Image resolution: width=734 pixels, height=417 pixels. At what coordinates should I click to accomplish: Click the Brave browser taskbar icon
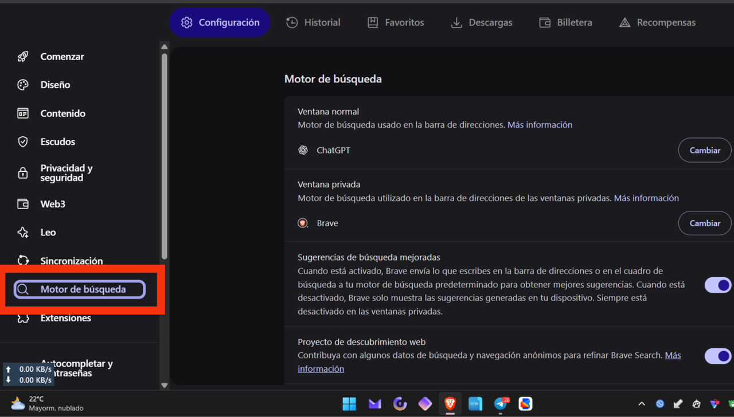coord(450,404)
